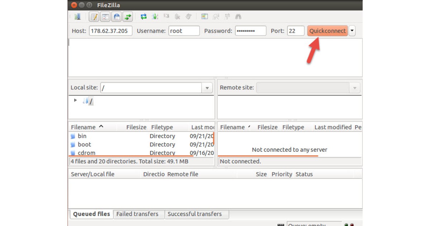Click the Port input field
This screenshot has height=226, width=430.
coord(295,31)
